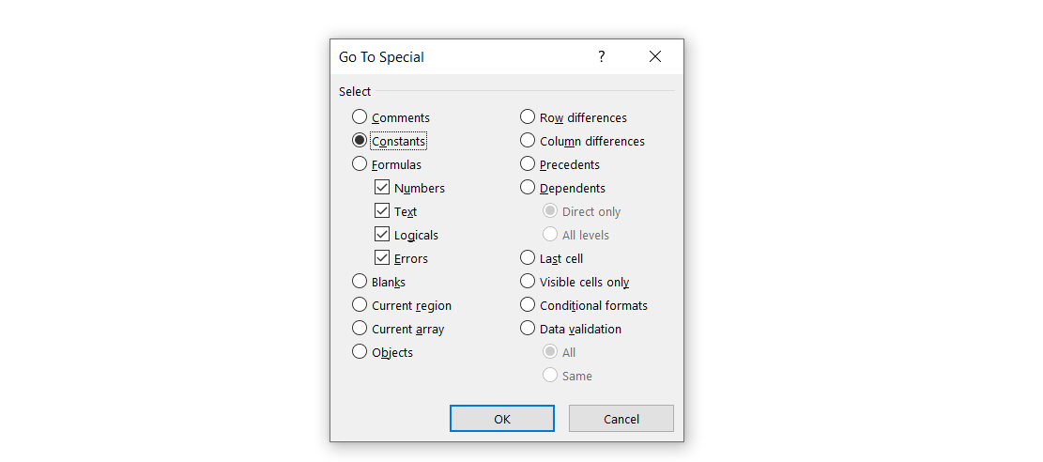Select the Dependents radio button
The image size is (1043, 462).
tap(528, 188)
